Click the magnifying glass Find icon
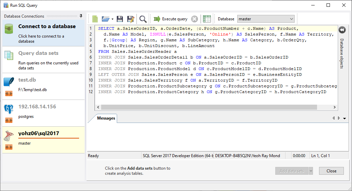The image size is (352, 191). (143, 19)
